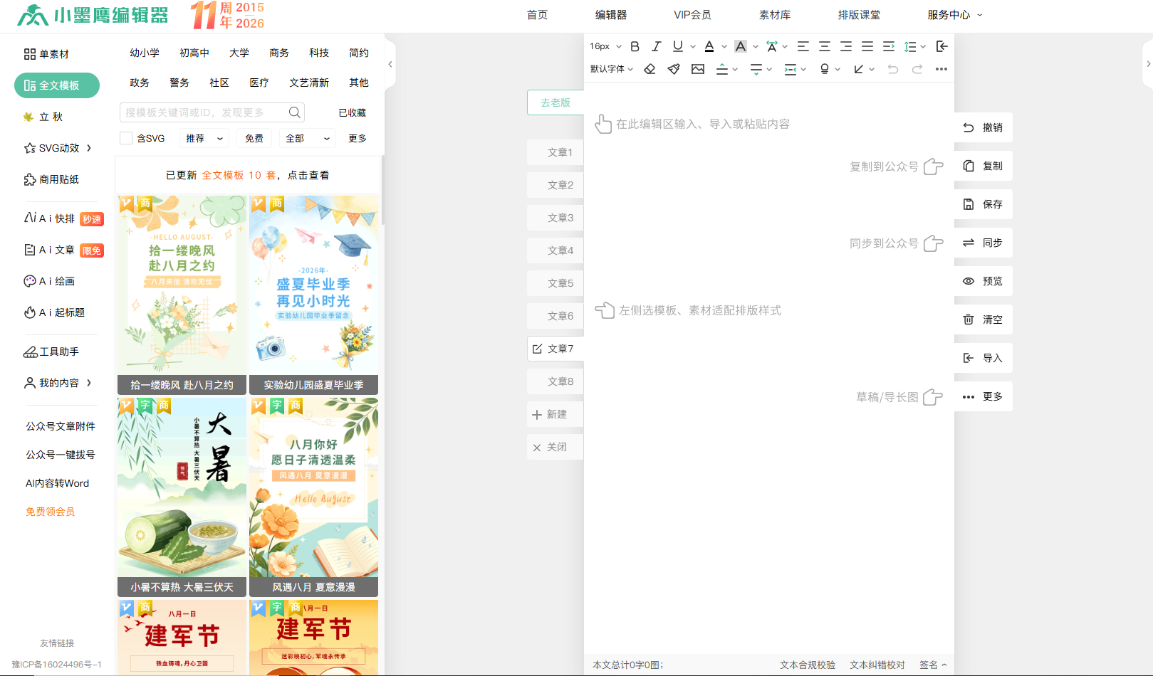Justify text on both sides
Viewport: 1153px width, 676px height.
click(867, 46)
